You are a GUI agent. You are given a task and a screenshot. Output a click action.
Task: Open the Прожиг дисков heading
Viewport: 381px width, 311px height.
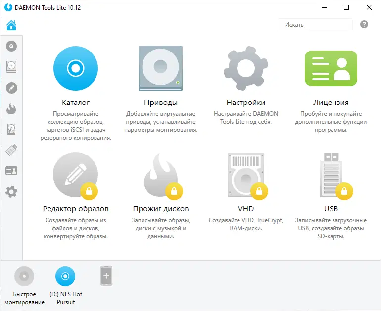(x=161, y=209)
